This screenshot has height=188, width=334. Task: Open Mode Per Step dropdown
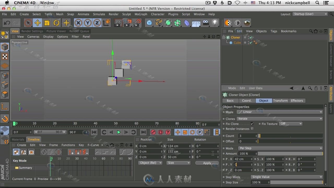pos(281,148)
